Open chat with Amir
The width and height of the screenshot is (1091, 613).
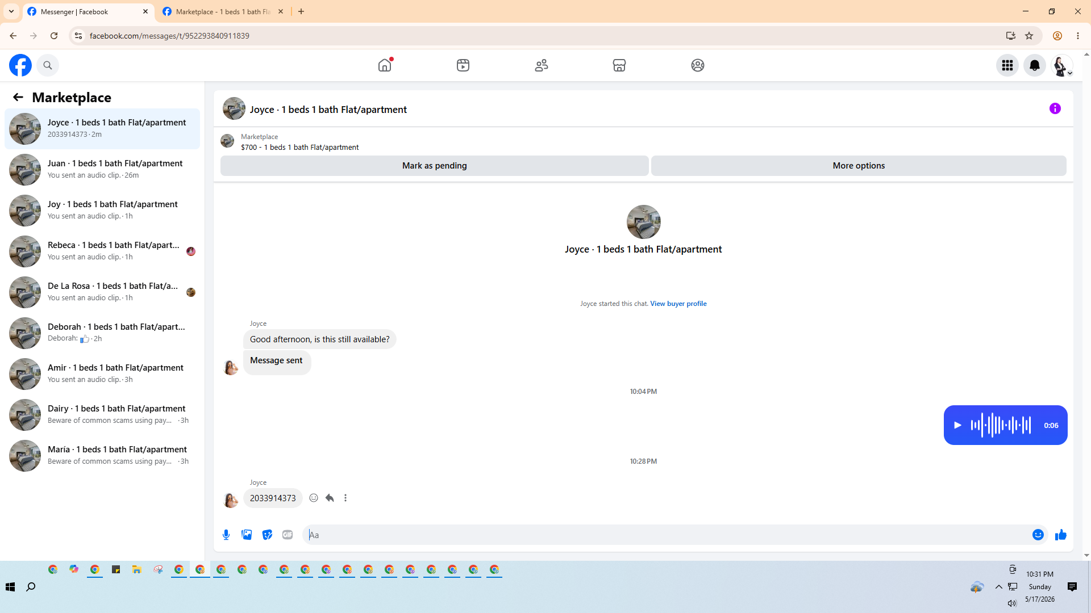pyautogui.click(x=102, y=374)
